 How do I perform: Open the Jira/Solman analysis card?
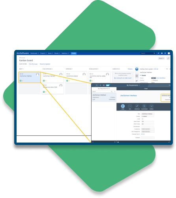[x=76, y=77]
